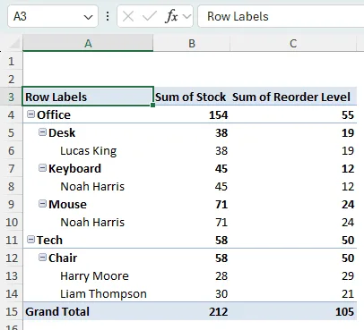Select Grand Total reorder value 105

pos(293,311)
